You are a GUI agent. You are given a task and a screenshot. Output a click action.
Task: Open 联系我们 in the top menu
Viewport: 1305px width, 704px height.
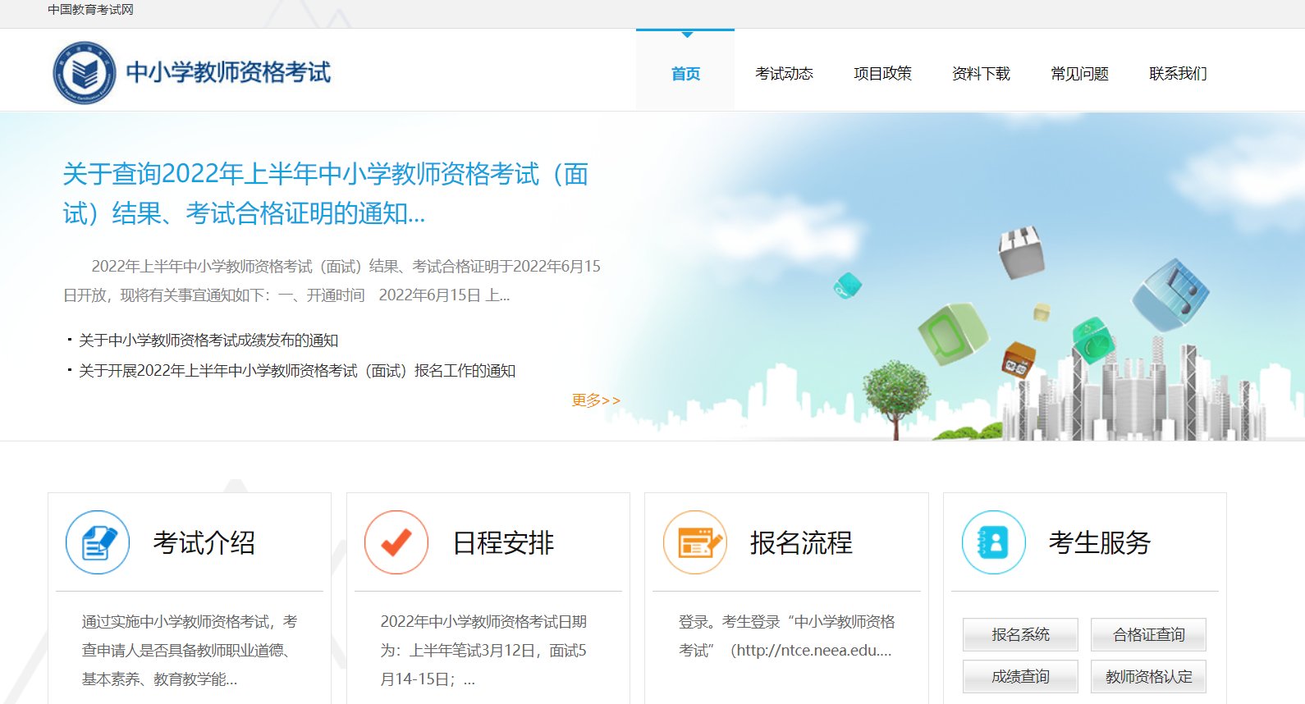[x=1178, y=74]
